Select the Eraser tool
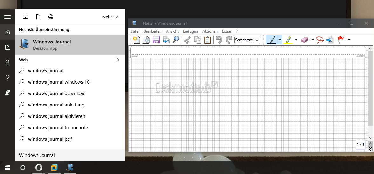Viewport: 374px width, 174px height. point(305,40)
